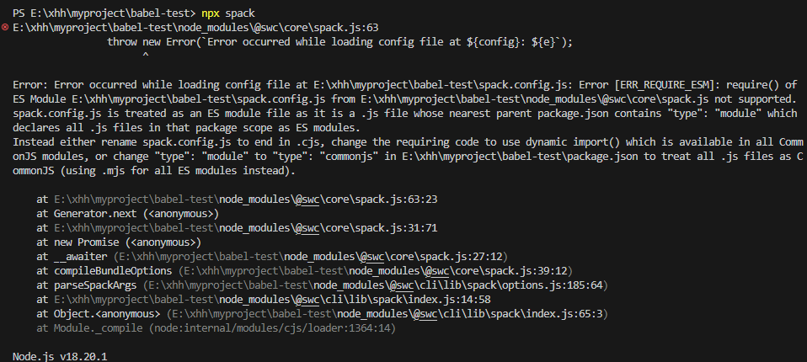Click 'Generator.next (<anonymous>)' stack line
This screenshot has height=362, width=807.
(128, 213)
